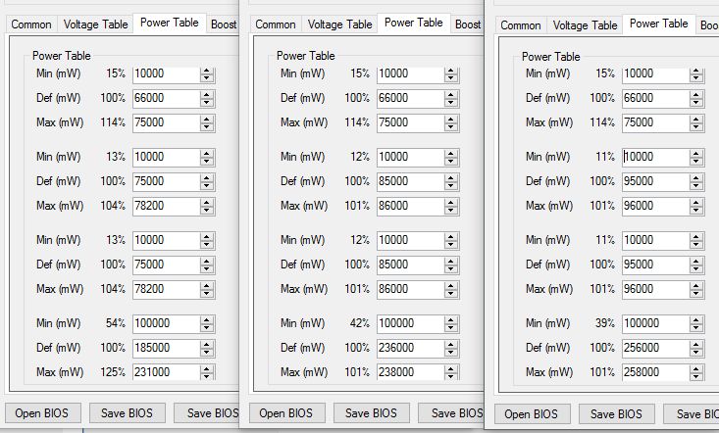719x433 pixels.
Task: Select Power Table tab in middle window
Action: [414, 23]
